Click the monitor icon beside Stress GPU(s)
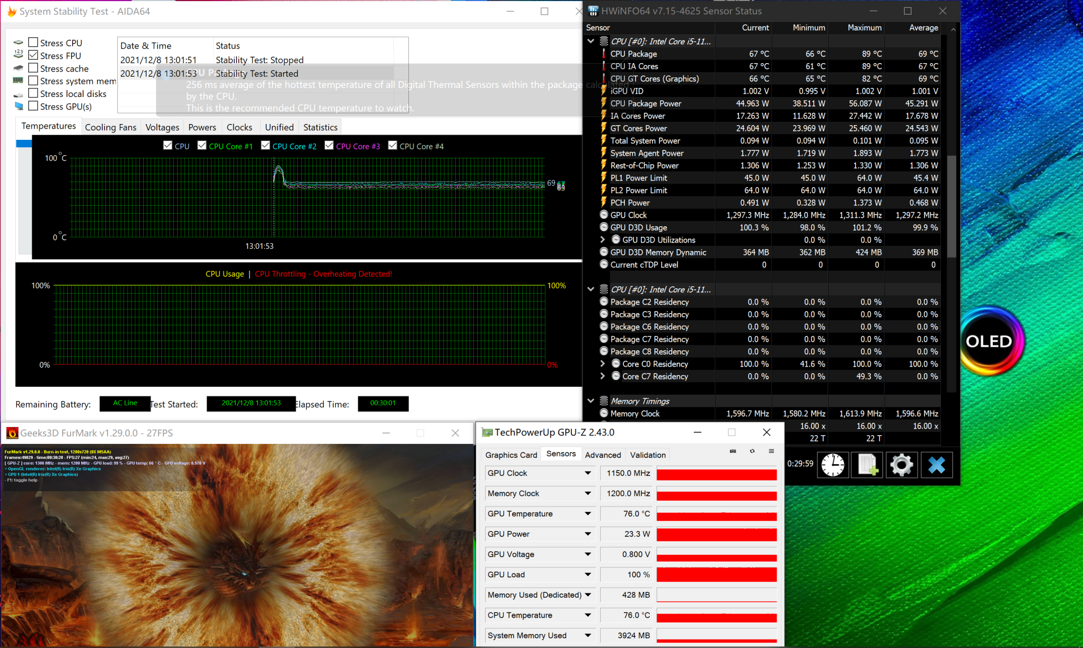Image resolution: width=1083 pixels, height=648 pixels. tap(19, 106)
